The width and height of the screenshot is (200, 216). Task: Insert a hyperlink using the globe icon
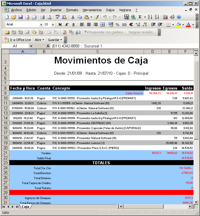coord(133,17)
